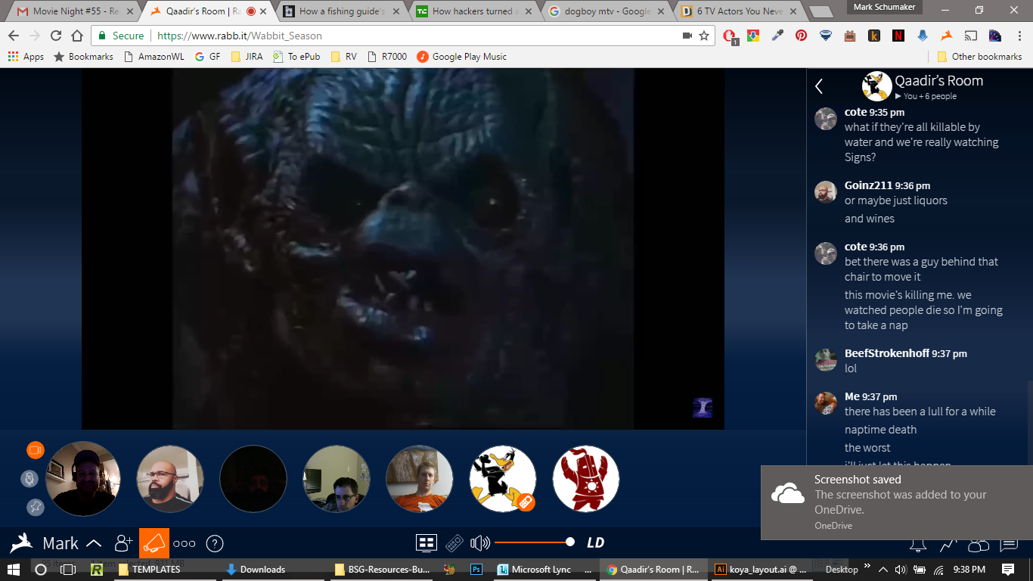The image size is (1033, 581).
Task: Open the three-circles more options
Action: point(185,543)
